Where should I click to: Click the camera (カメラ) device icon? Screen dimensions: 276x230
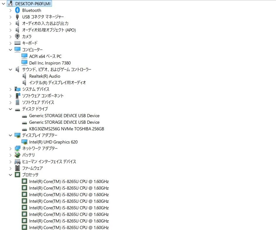pyautogui.click(x=17, y=36)
